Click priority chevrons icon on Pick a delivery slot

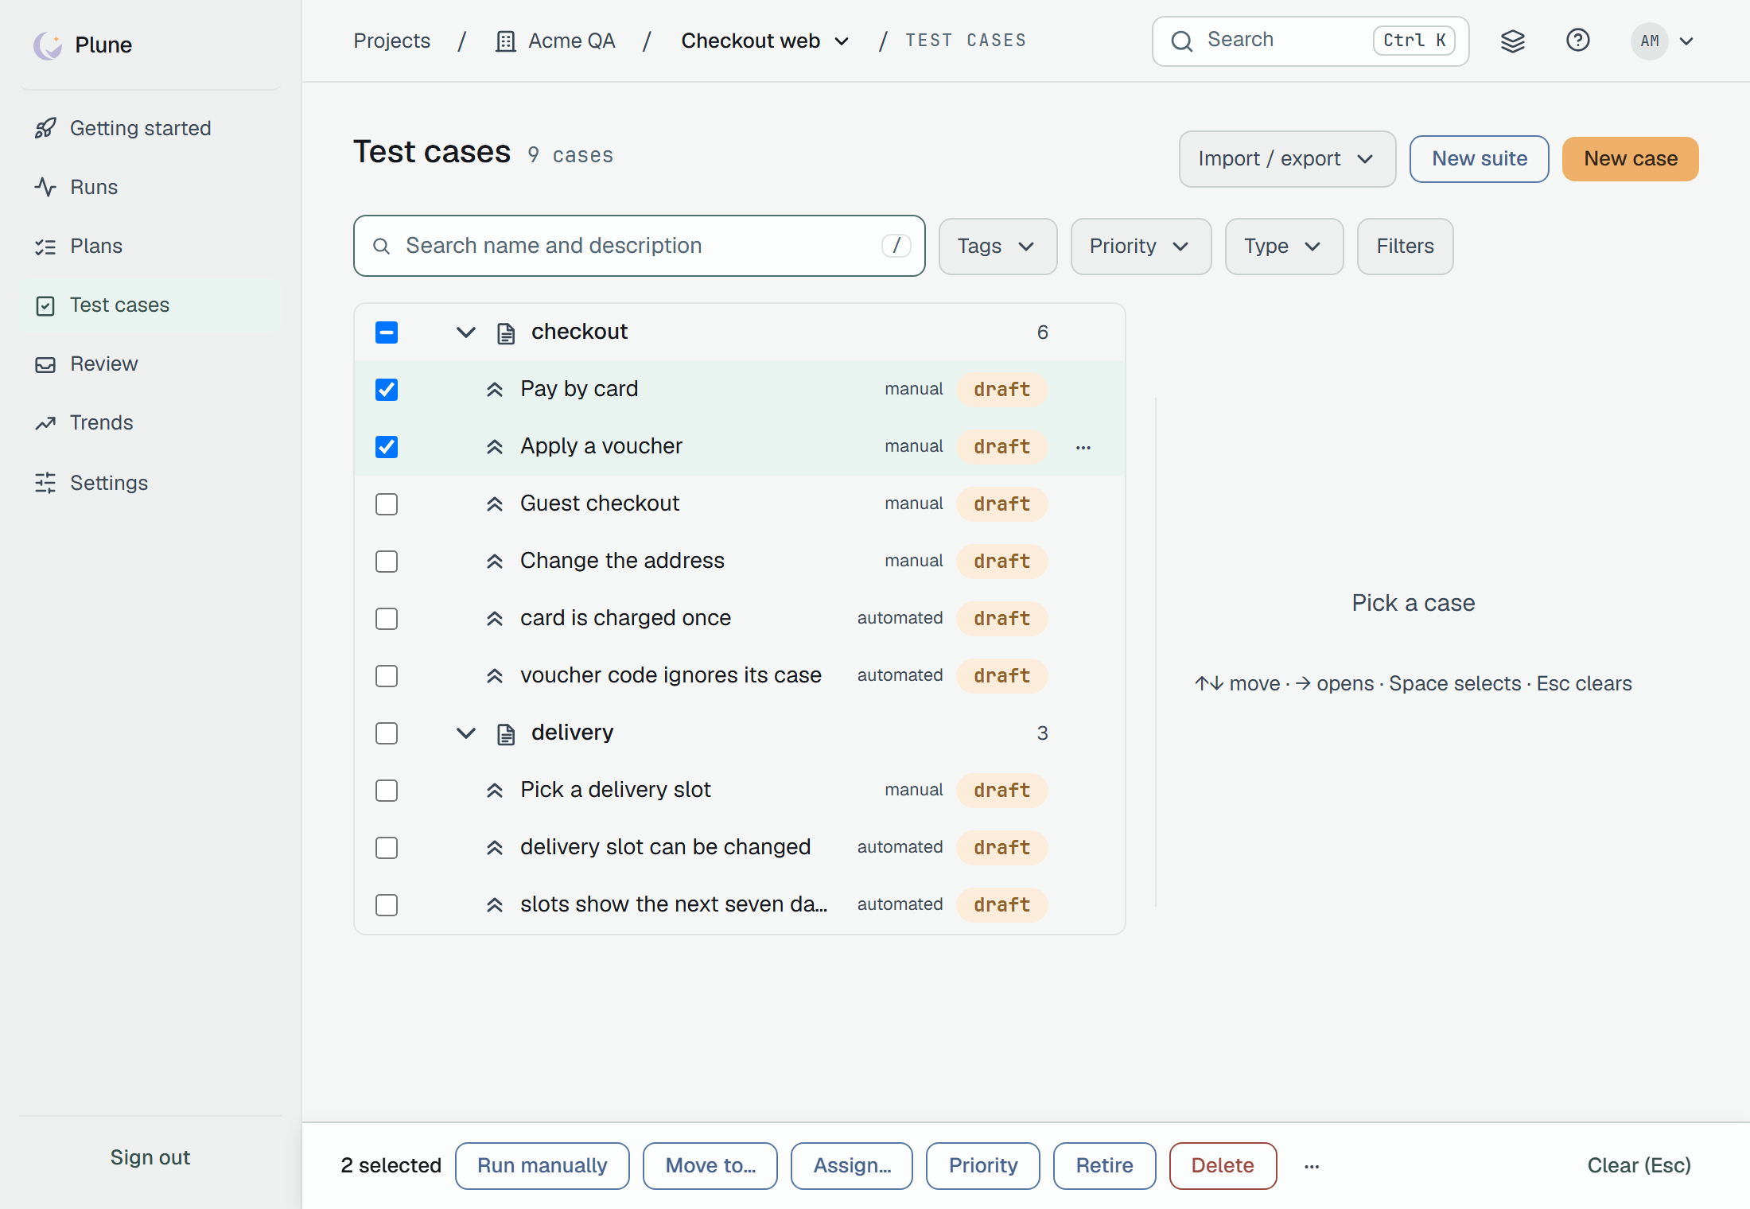[495, 790]
